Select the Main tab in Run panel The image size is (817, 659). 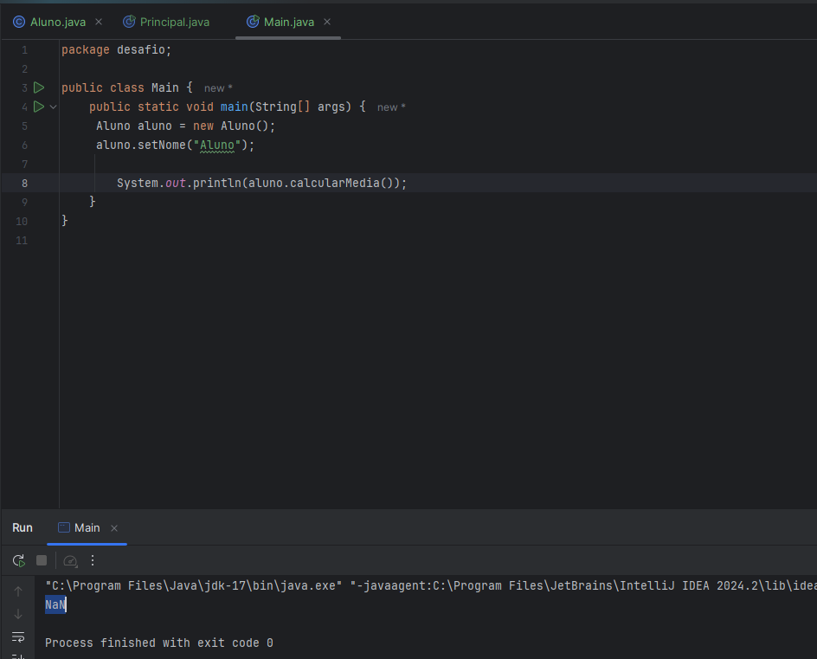point(87,527)
